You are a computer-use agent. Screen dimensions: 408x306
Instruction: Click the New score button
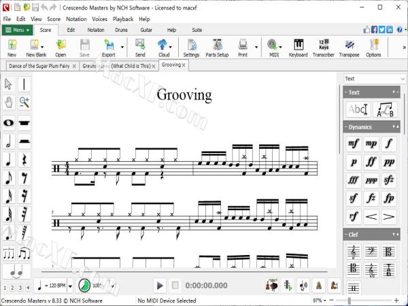(x=12, y=48)
